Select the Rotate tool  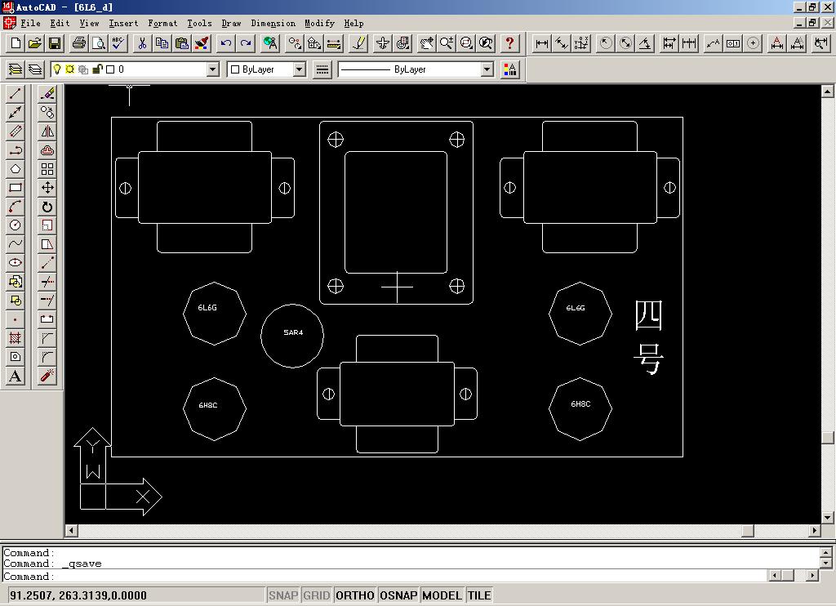click(47, 207)
